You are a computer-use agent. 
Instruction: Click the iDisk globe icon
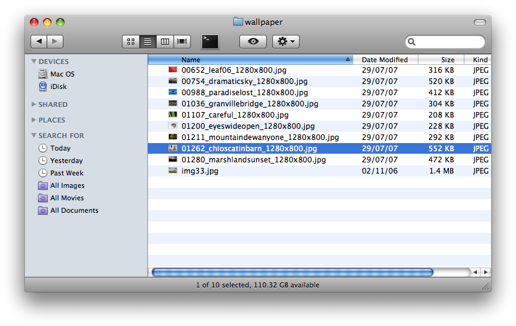point(43,86)
